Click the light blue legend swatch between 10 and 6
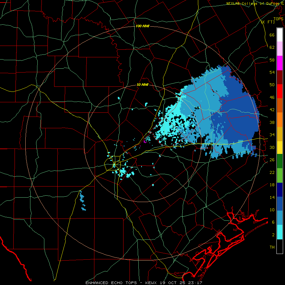 pyautogui.click(x=280, y=218)
